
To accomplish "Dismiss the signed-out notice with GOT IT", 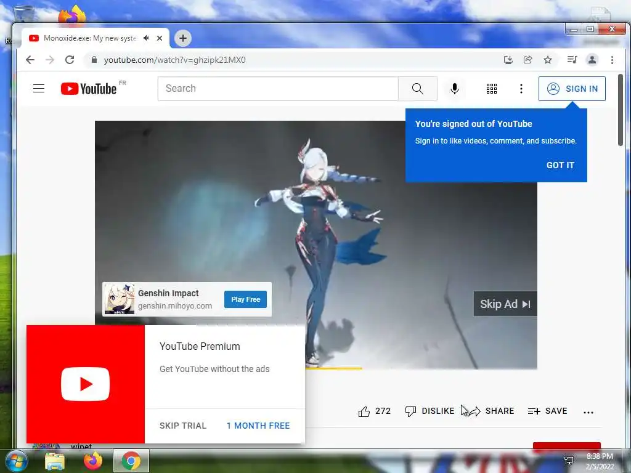I will 560,165.
